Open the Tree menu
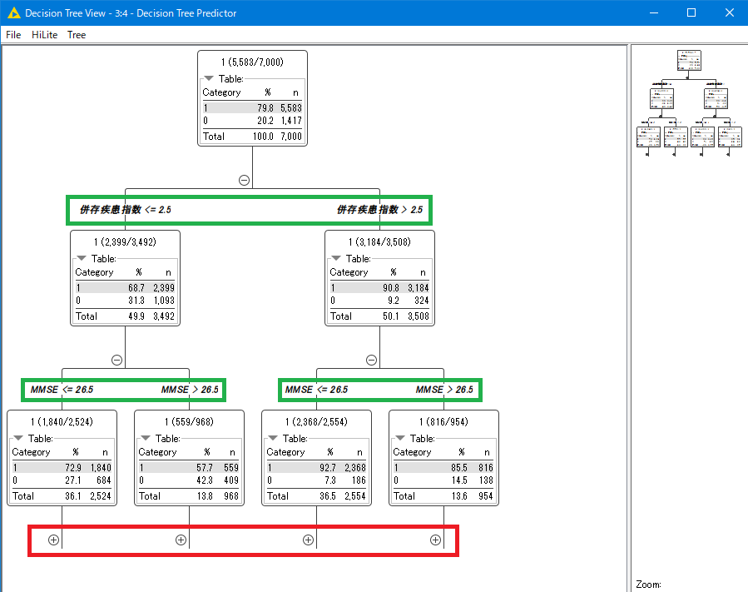The height and width of the screenshot is (592, 748). click(x=77, y=35)
